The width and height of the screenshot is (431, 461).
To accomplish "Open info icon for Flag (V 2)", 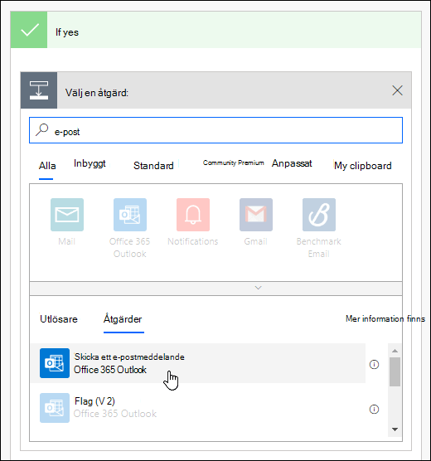I will 374,409.
